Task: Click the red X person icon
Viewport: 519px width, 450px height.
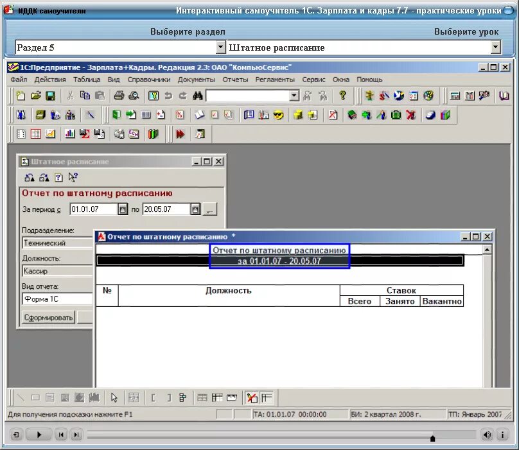Action: point(410,115)
